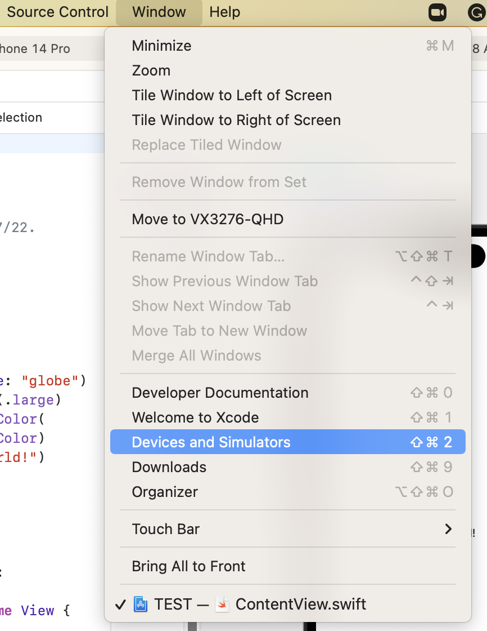Click the Zoom camera menu bar icon
The image size is (487, 631).
[x=437, y=12]
